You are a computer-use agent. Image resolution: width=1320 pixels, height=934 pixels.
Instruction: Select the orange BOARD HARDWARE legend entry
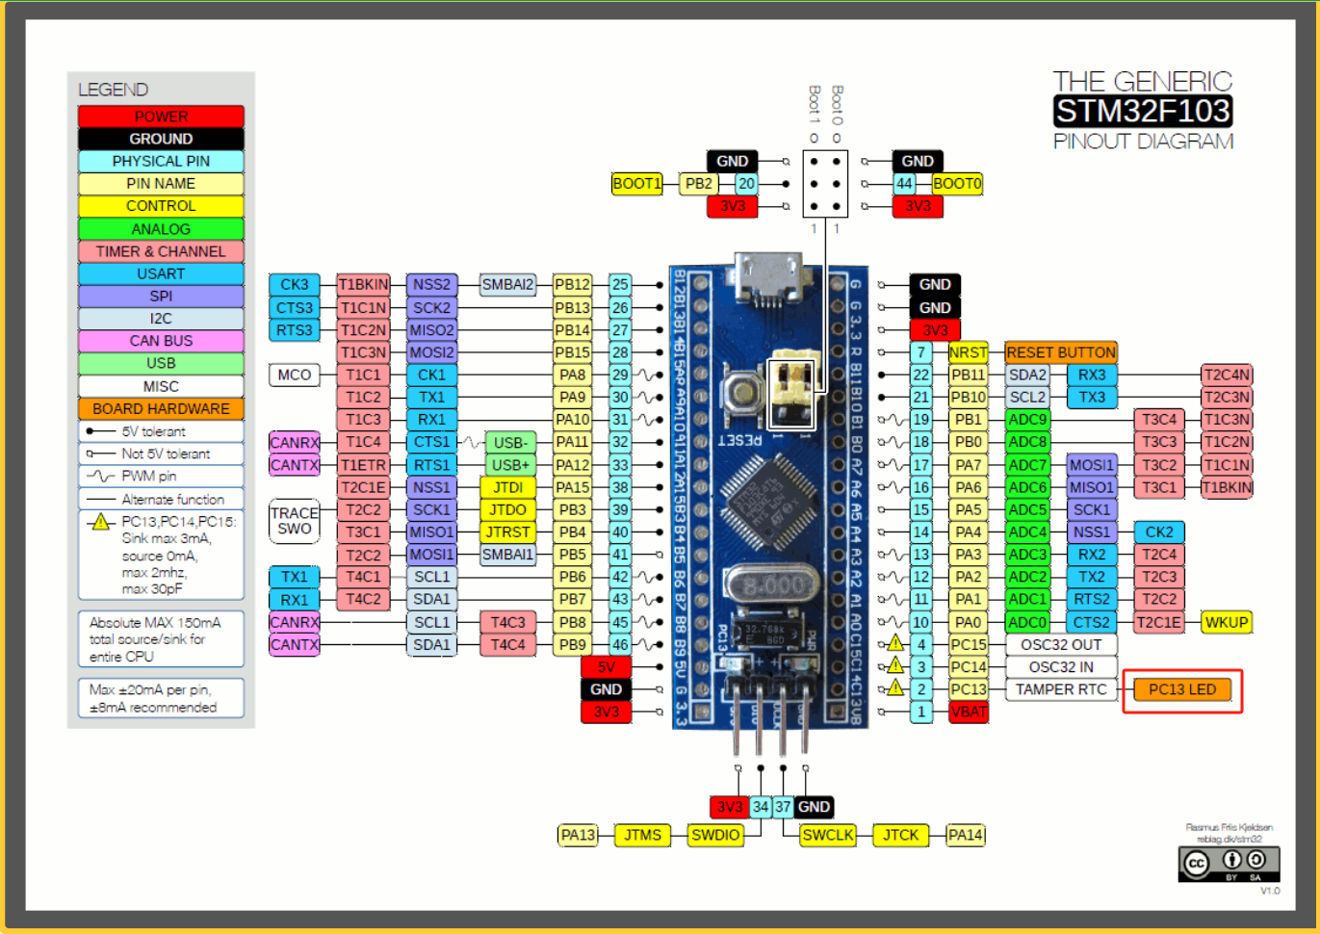click(161, 408)
